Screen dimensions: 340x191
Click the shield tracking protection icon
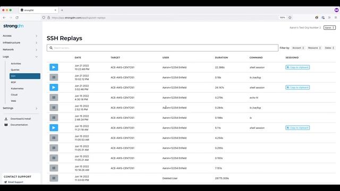[x=44, y=18]
